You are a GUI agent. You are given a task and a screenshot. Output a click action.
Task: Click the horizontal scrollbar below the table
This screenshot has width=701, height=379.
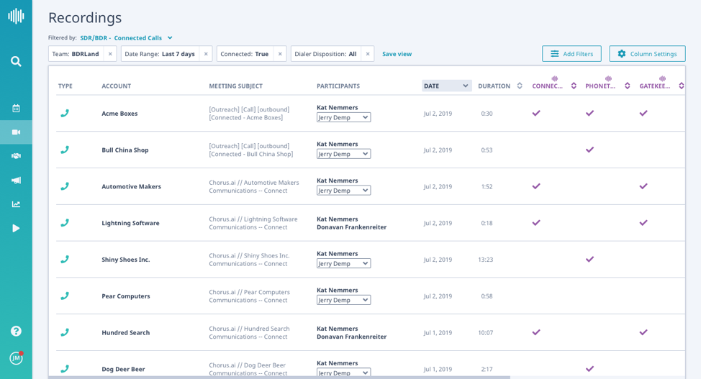pos(279,378)
